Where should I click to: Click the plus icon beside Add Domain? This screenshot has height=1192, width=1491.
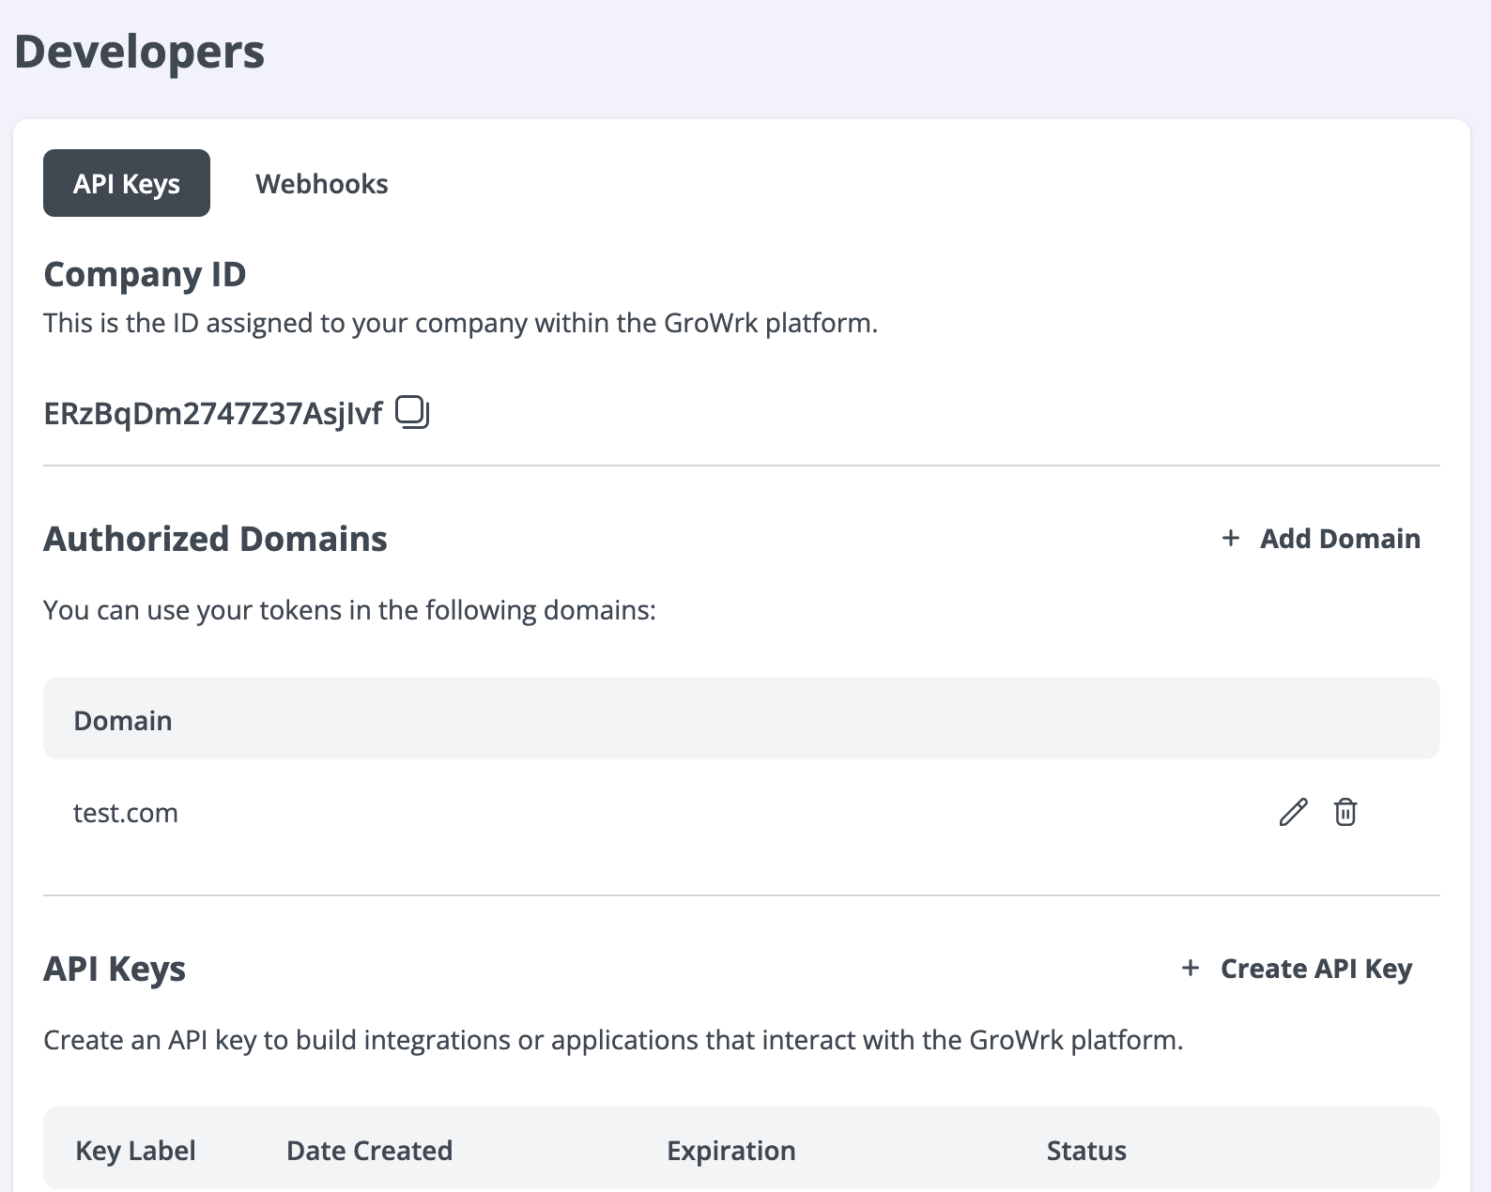click(x=1230, y=538)
